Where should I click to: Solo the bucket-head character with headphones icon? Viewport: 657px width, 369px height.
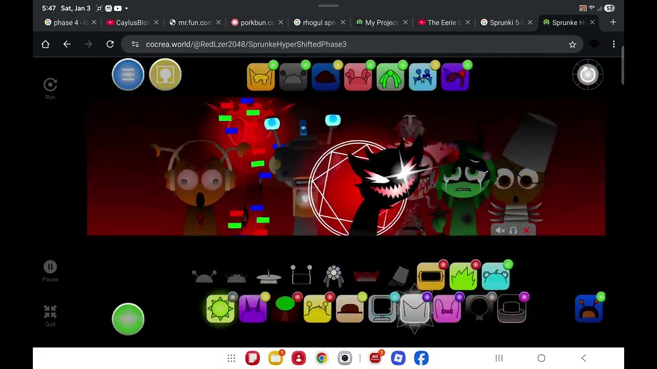click(x=513, y=231)
